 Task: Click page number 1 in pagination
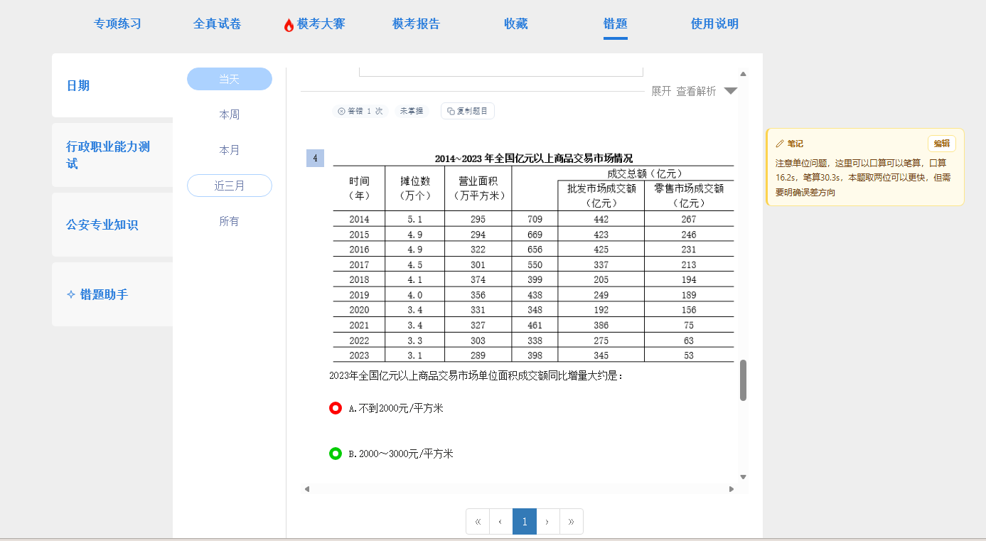point(524,522)
